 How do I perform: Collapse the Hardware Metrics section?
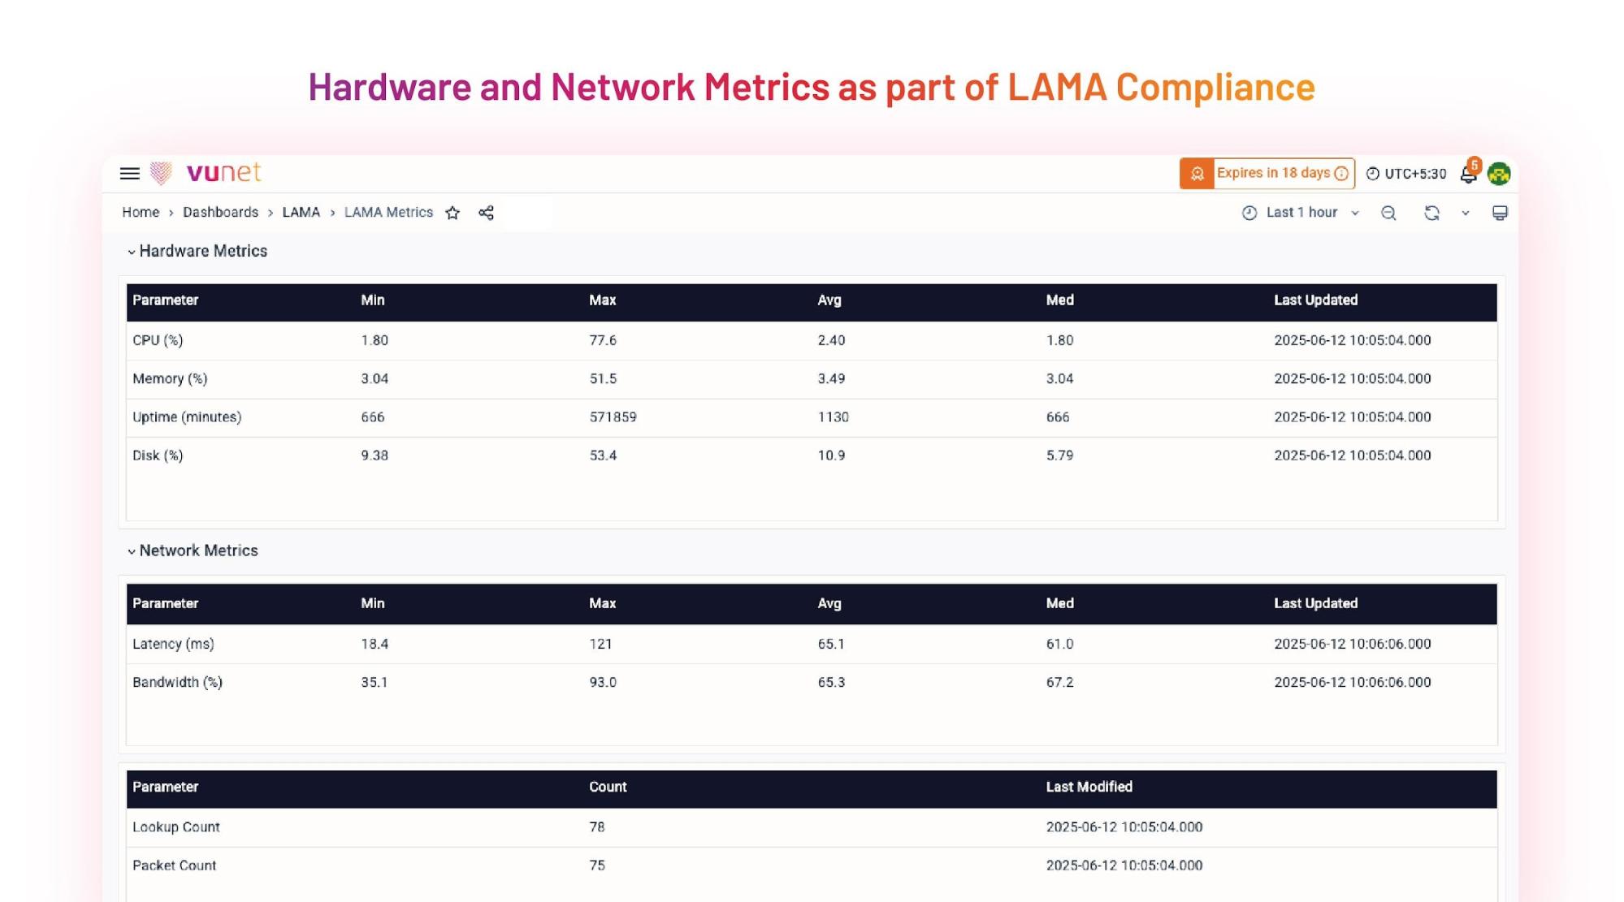click(x=132, y=252)
